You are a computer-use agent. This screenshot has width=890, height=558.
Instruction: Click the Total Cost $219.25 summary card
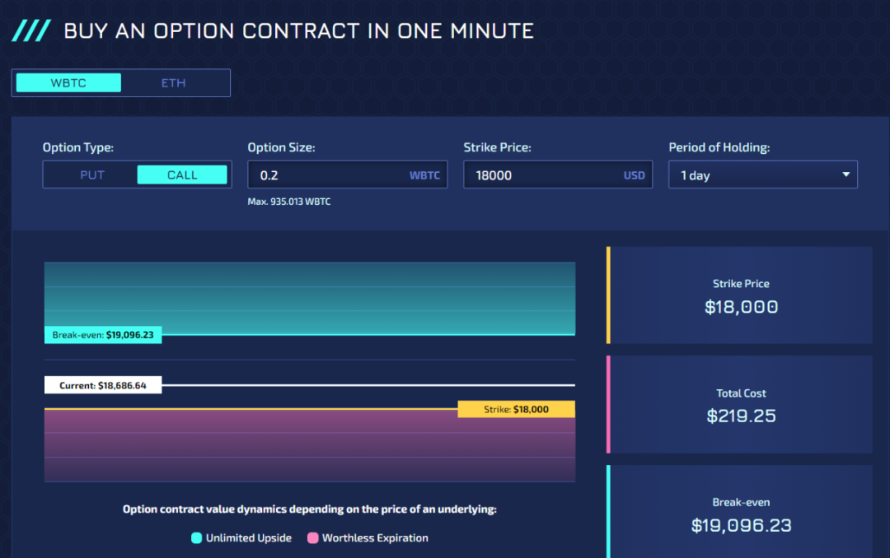tap(740, 405)
